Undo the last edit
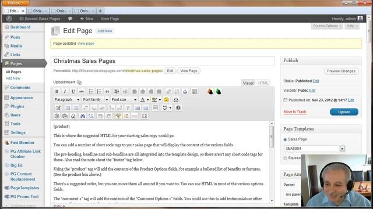 [x=100, y=116]
